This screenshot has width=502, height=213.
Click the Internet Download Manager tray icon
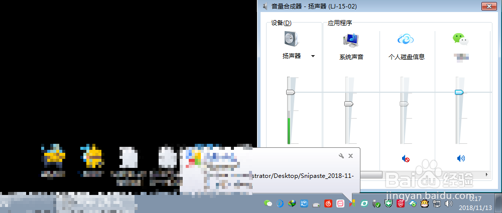(x=292, y=203)
